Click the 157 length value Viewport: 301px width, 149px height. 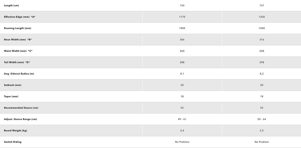[262, 6]
